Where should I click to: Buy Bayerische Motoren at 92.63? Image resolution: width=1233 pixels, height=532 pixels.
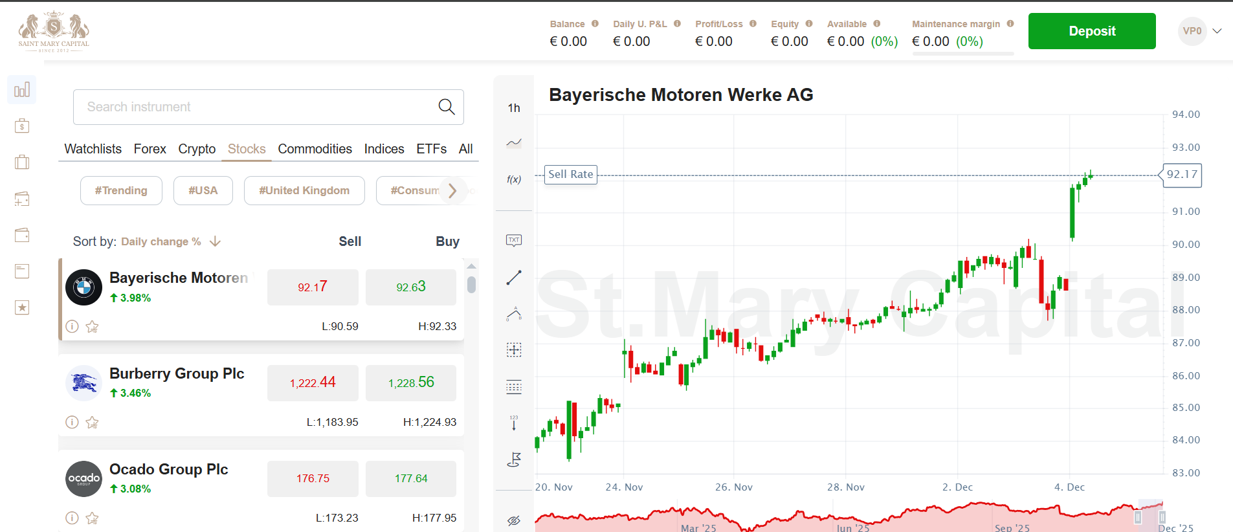coord(411,287)
